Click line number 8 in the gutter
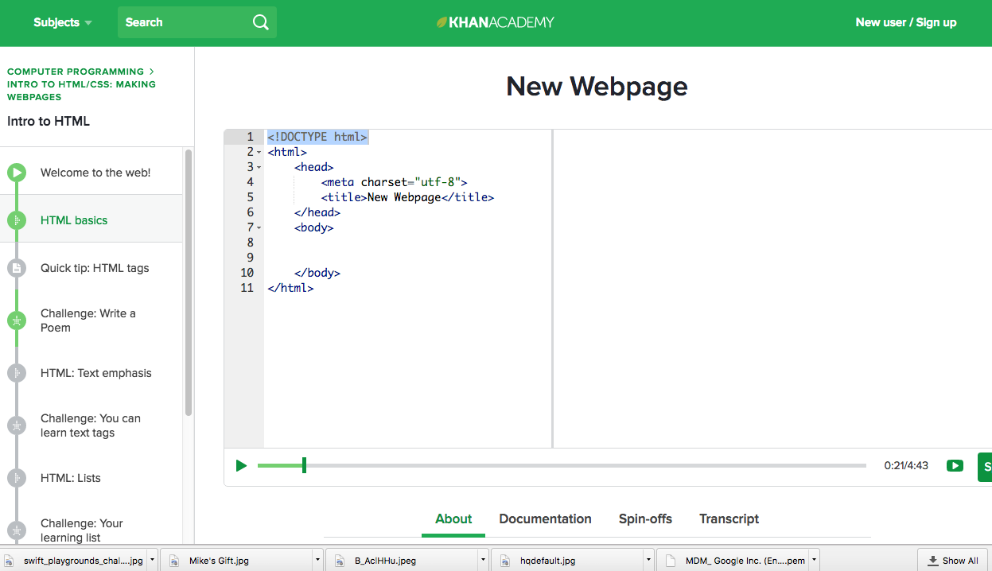992x571 pixels. click(x=251, y=243)
